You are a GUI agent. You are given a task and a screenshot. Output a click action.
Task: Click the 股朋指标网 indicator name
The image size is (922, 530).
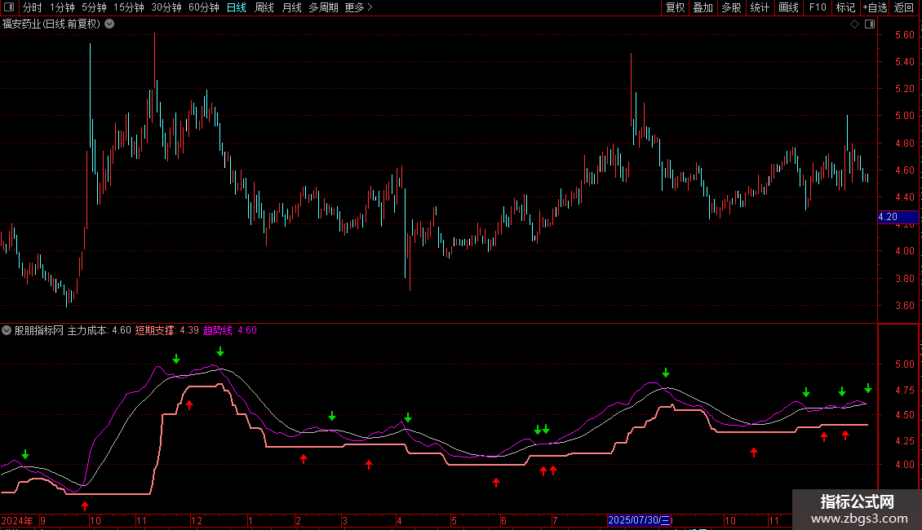[x=39, y=330]
